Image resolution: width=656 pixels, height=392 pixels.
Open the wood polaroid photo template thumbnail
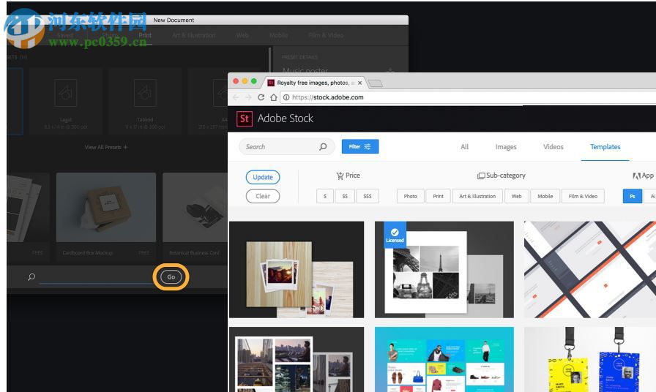click(x=297, y=270)
